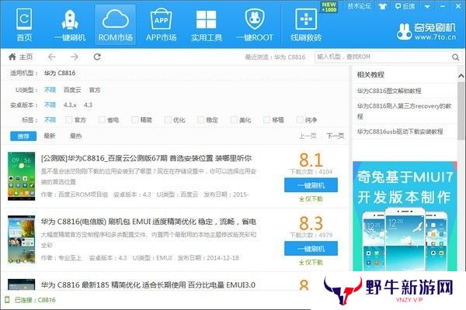Switch to the 最新 sort tab
This screenshot has height=310, width=466.
[x=50, y=136]
